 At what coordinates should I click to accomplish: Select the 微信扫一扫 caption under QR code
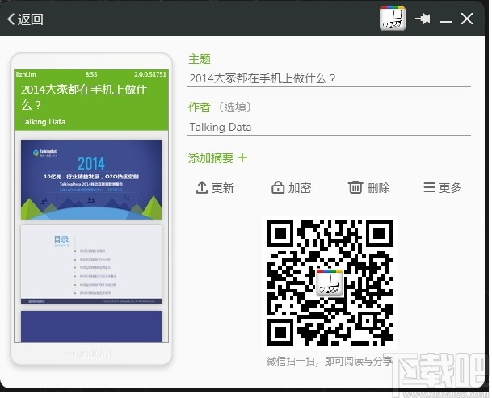tap(330, 362)
